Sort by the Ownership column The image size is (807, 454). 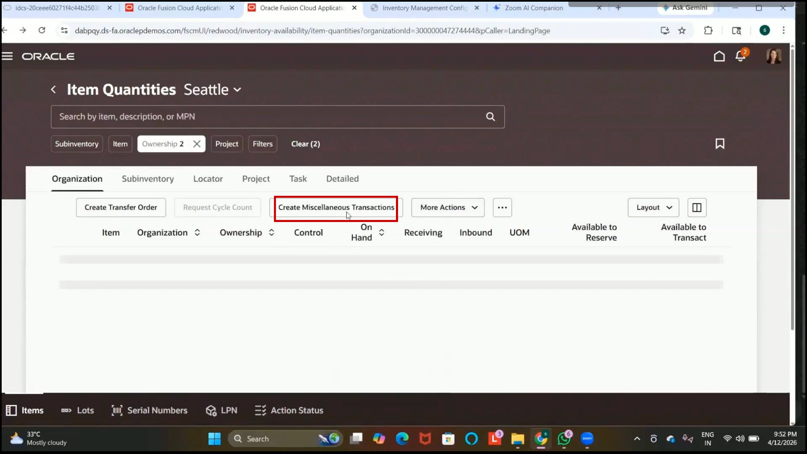[272, 232]
